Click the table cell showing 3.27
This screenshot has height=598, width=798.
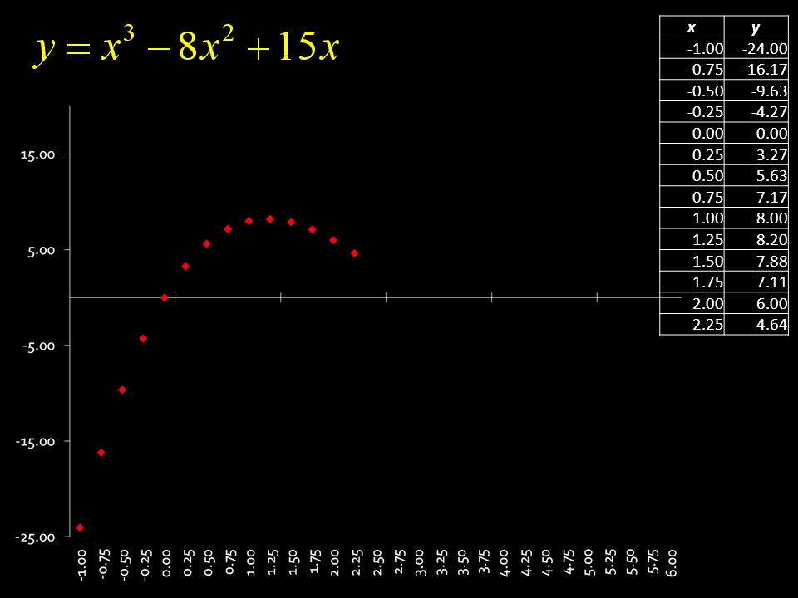(x=756, y=154)
